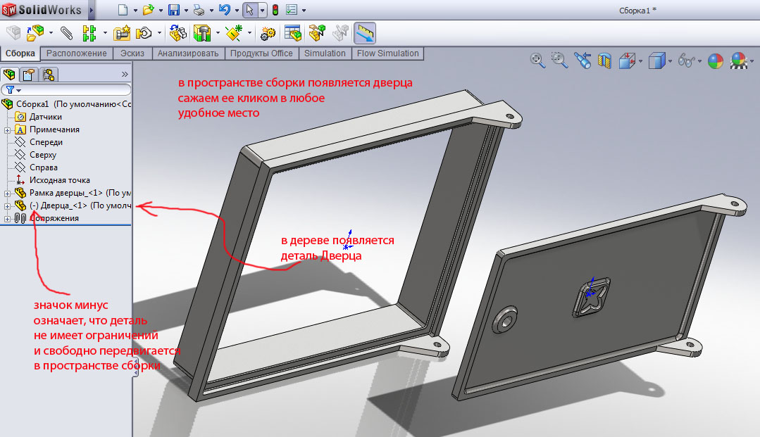
Task: Open the Display Style dropdown arrow
Action: click(x=670, y=61)
